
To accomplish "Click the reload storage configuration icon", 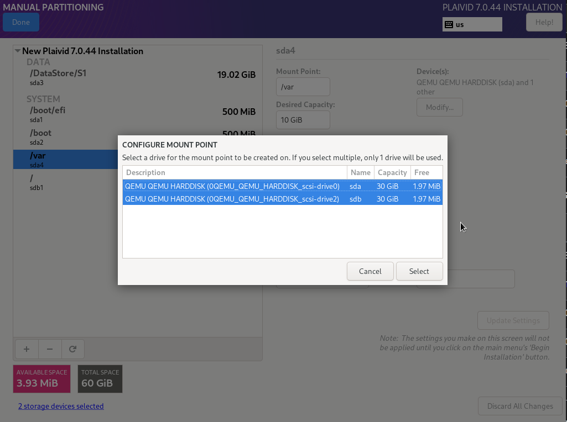I will click(72, 349).
